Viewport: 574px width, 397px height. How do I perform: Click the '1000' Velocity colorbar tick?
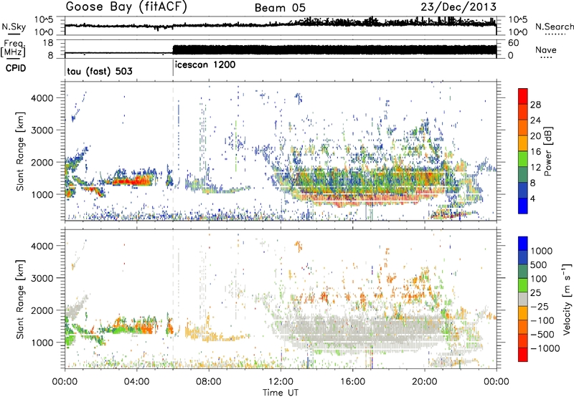point(542,251)
